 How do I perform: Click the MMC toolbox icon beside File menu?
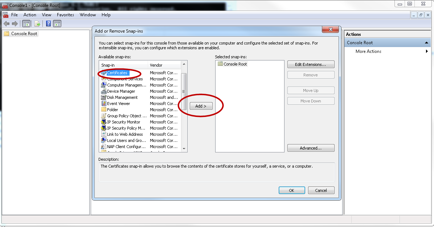click(5, 15)
